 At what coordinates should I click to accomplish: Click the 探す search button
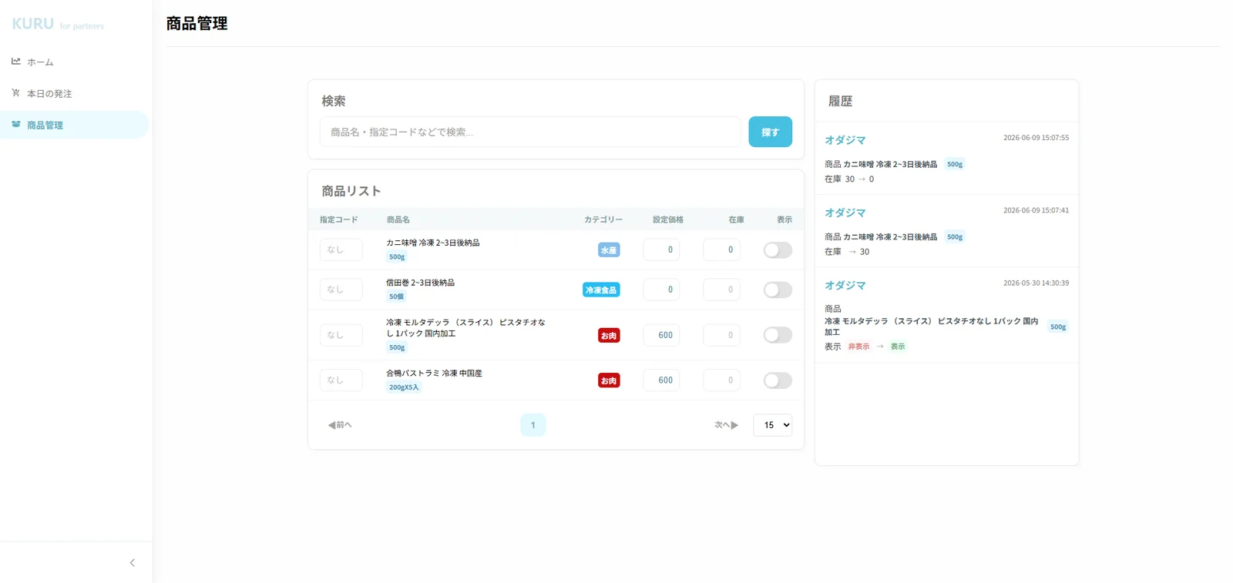(771, 132)
